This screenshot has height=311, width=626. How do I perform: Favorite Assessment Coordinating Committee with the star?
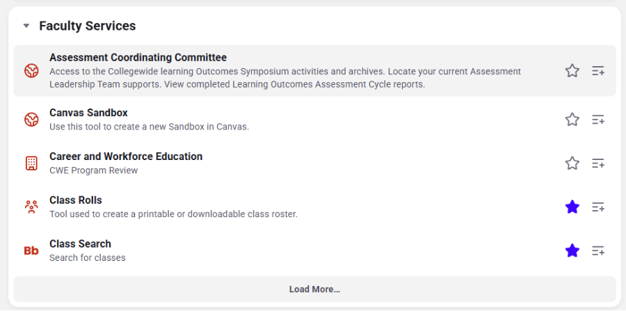tap(572, 71)
